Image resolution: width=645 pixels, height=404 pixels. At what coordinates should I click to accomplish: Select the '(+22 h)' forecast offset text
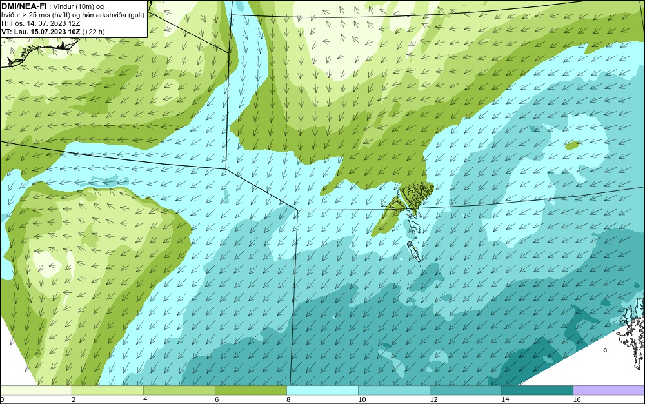[94, 31]
